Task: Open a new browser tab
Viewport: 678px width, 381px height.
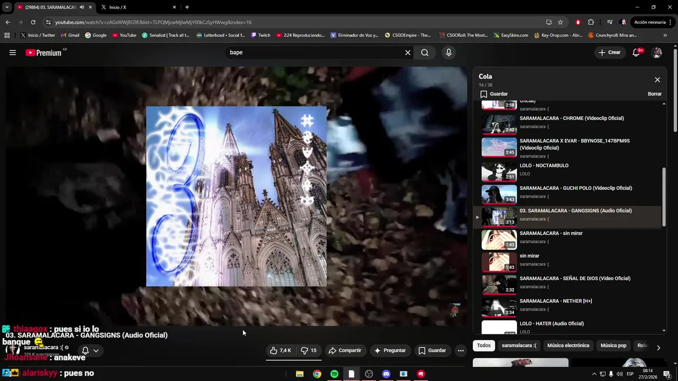Action: tap(187, 7)
